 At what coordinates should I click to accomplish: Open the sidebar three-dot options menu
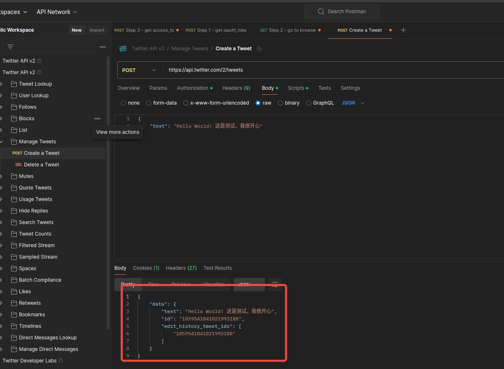(x=103, y=47)
